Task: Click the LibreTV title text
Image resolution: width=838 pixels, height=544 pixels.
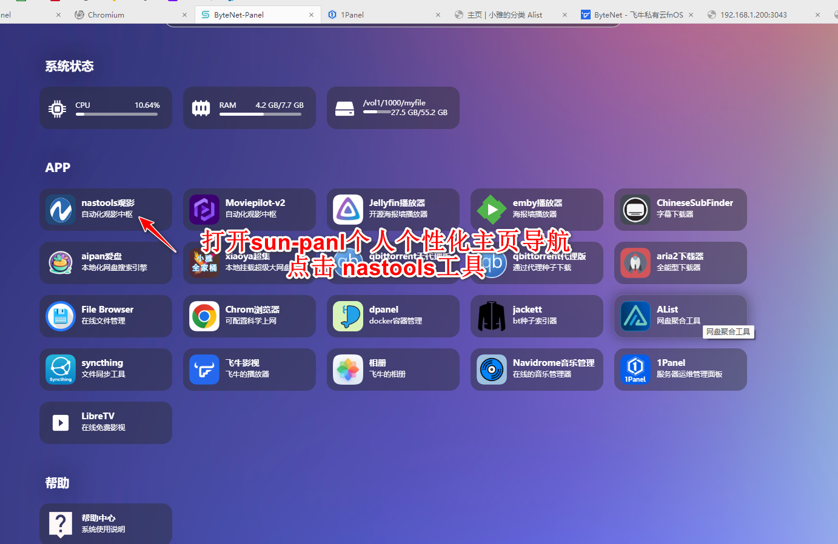Action: pyautogui.click(x=98, y=416)
